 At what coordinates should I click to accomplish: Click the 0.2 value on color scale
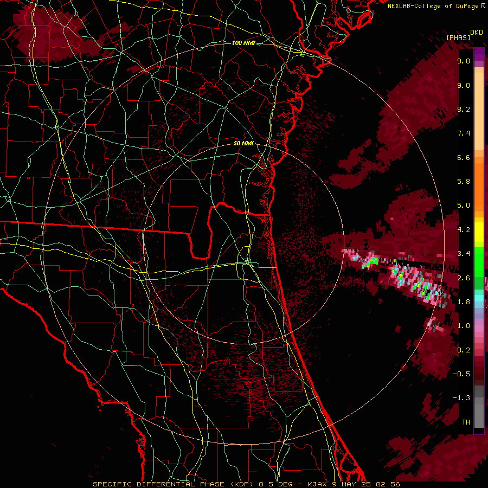coord(464,350)
